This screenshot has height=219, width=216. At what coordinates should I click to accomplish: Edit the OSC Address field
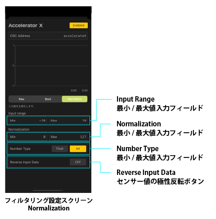click(x=48, y=36)
